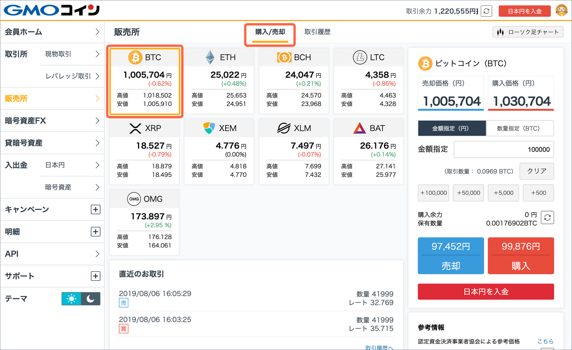Open API sidebar item

(x=52, y=254)
